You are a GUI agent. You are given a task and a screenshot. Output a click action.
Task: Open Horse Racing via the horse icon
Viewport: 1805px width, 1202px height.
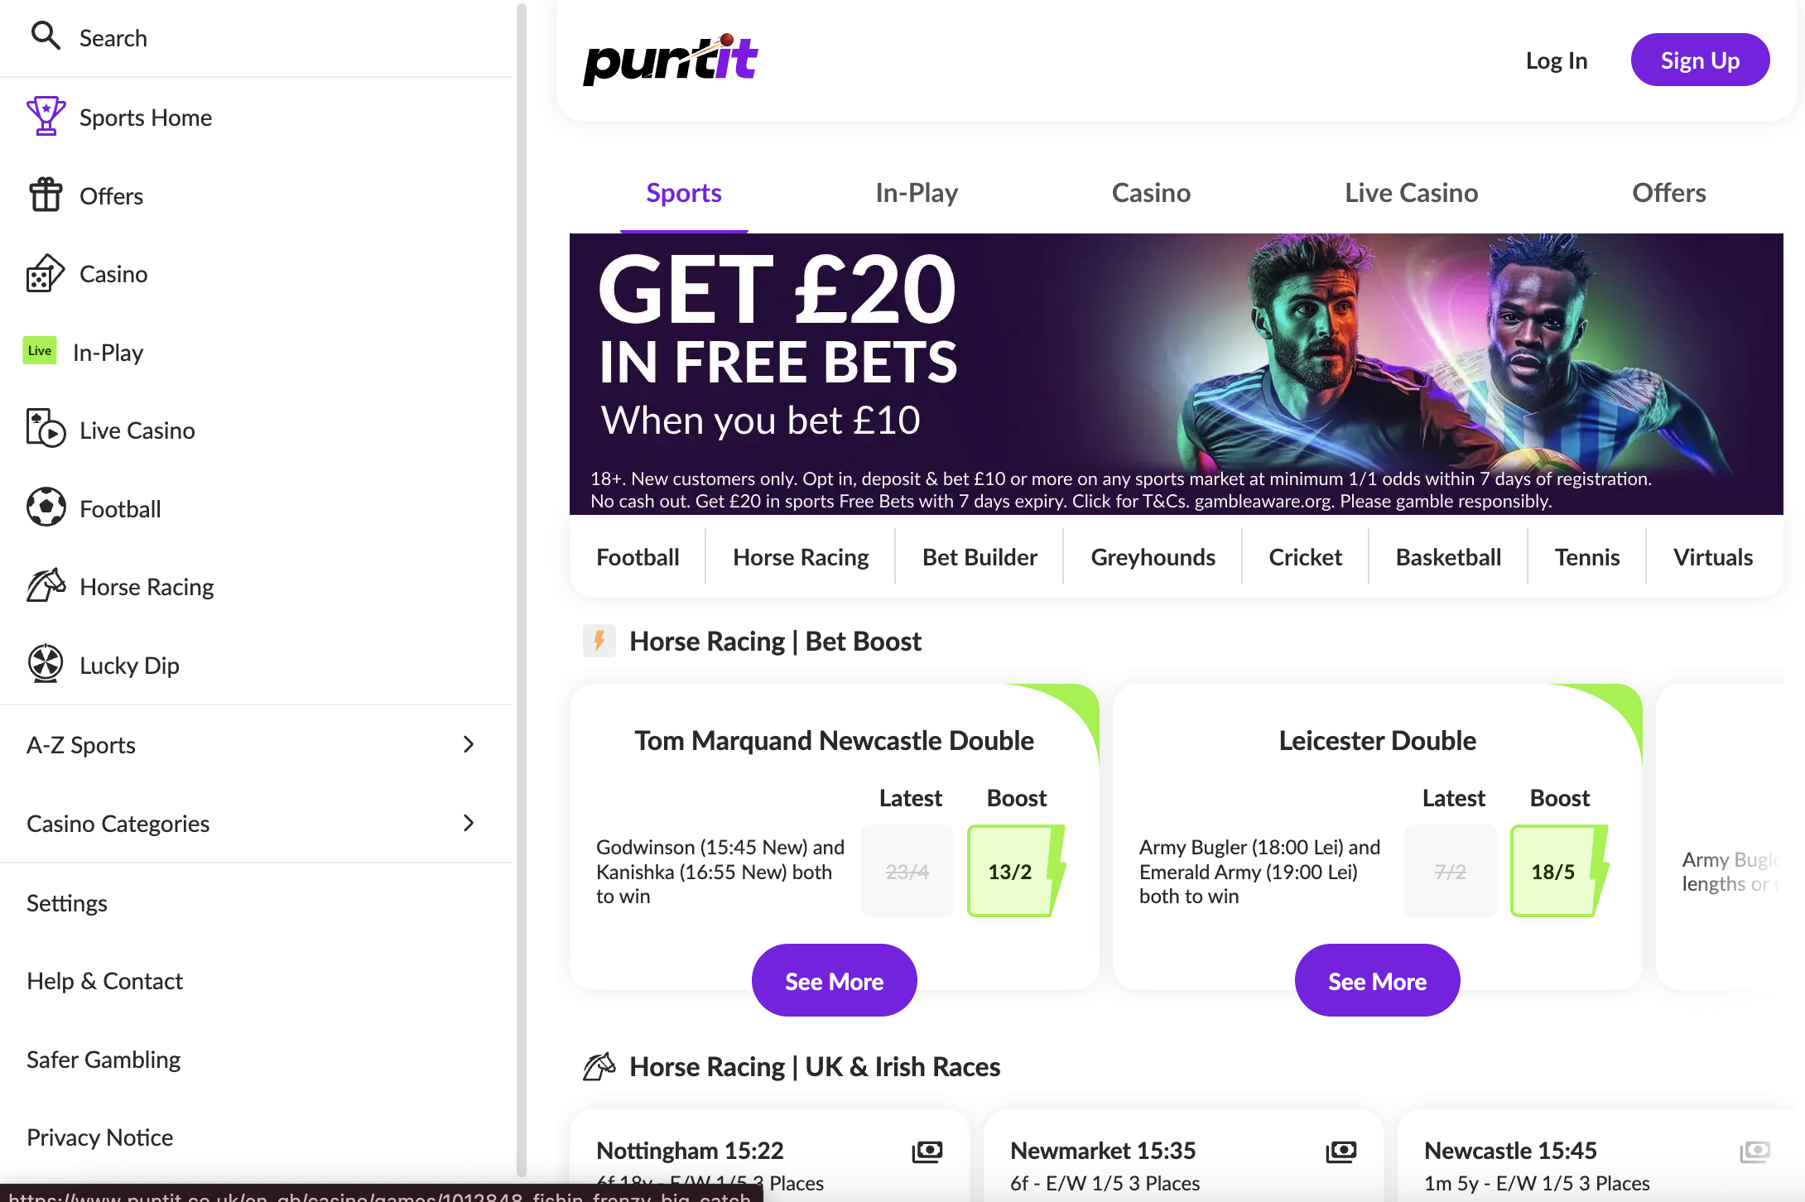[x=46, y=585]
